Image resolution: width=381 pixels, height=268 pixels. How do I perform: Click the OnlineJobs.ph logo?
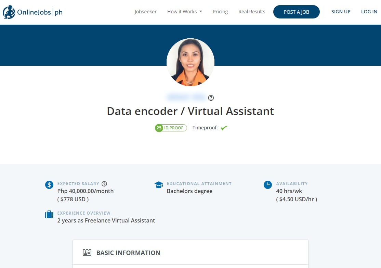(x=32, y=12)
